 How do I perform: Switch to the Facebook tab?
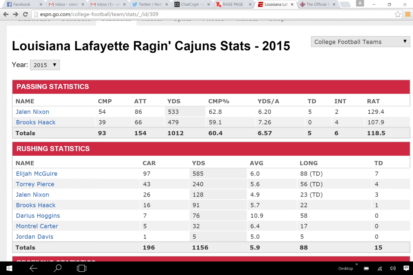click(22, 4)
